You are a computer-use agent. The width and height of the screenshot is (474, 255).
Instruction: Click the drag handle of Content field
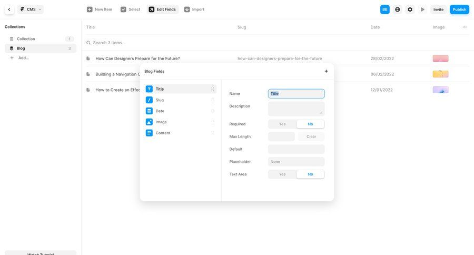(213, 133)
